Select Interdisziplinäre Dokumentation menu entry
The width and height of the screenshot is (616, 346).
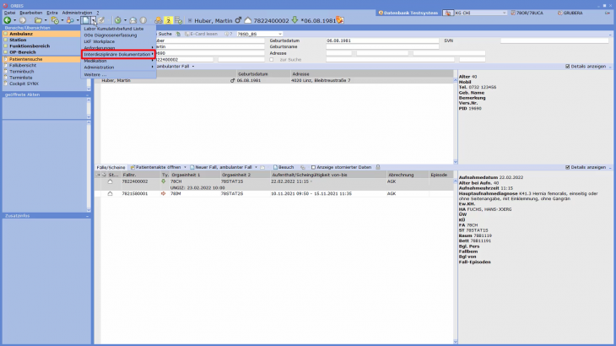click(117, 54)
